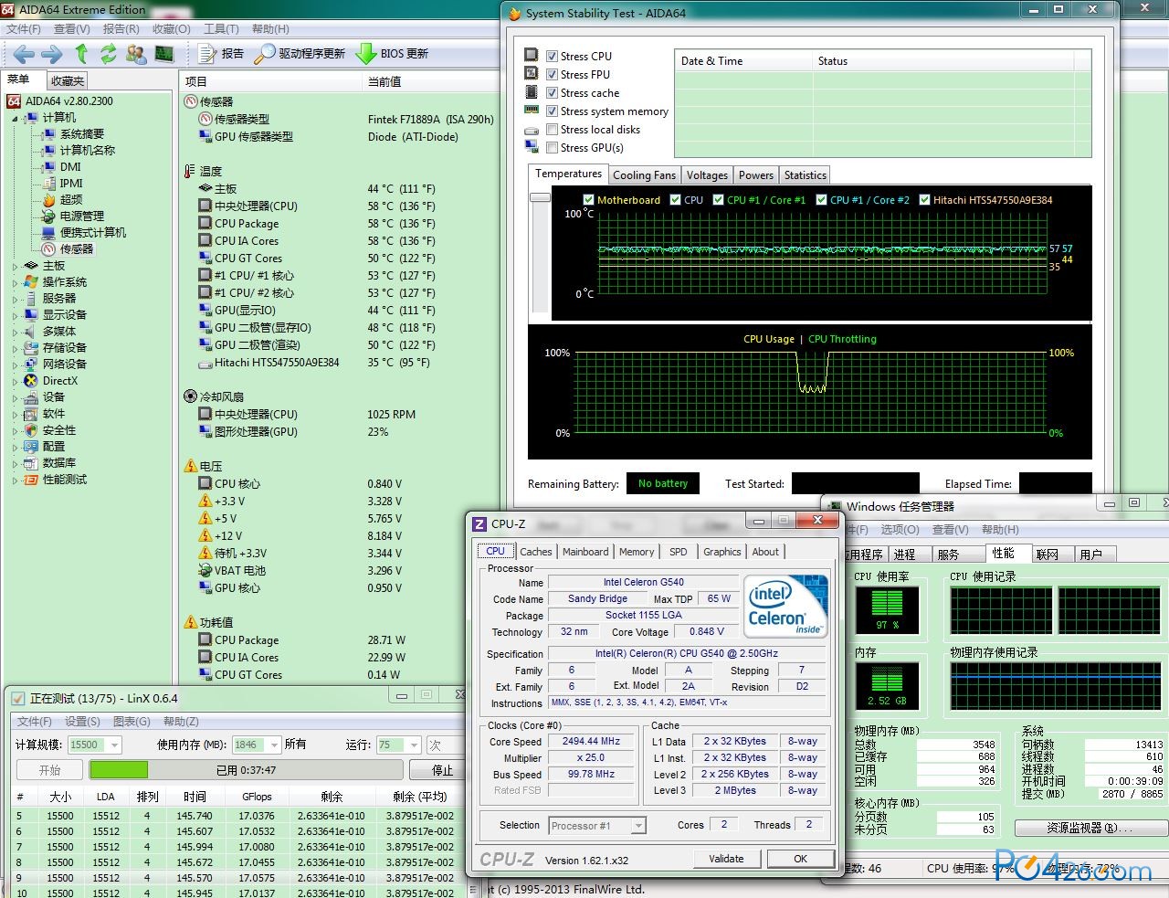Screen dimensions: 1169x898
Task: Click the Hitachi HTS547550A9E384 drive row icon
Action: [205, 363]
